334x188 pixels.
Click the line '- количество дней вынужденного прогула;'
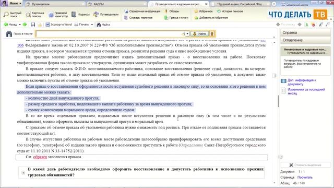click(63, 98)
